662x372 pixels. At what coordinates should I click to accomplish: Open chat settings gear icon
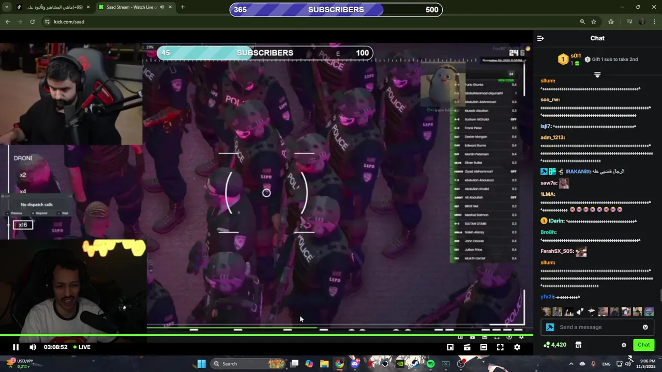(x=624, y=345)
